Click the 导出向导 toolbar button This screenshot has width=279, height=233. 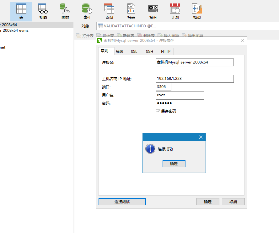point(192,35)
